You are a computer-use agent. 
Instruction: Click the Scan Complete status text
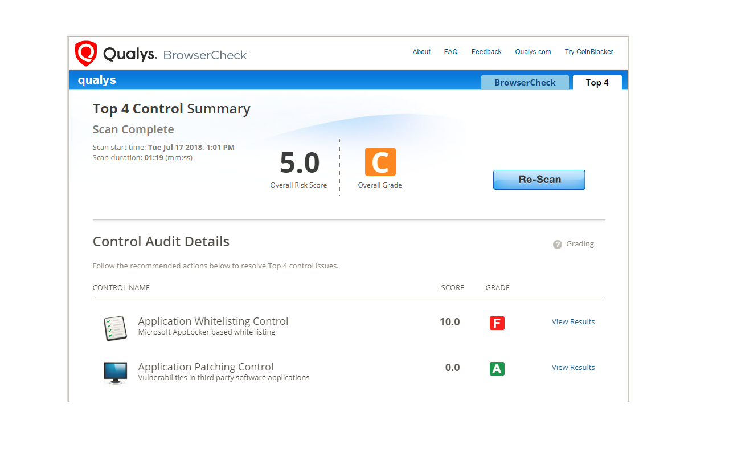[x=133, y=129]
